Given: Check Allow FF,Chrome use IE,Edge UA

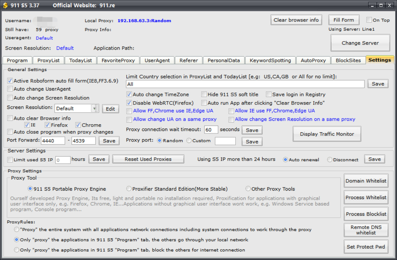Looking at the screenshot, I should (x=129, y=111).
